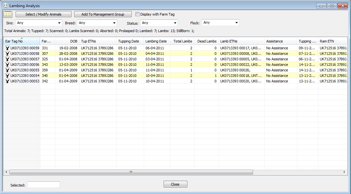351x194 pixels.
Task: Click DOB cell 28-02-2008
Action: [x=68, y=54]
